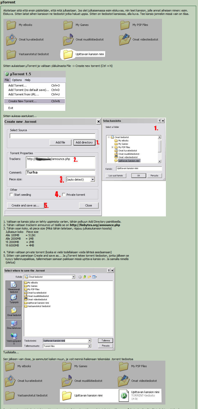Image resolution: width=198 pixels, height=409 pixels.
Task: Click the Create and save as button
Action: tap(25, 205)
